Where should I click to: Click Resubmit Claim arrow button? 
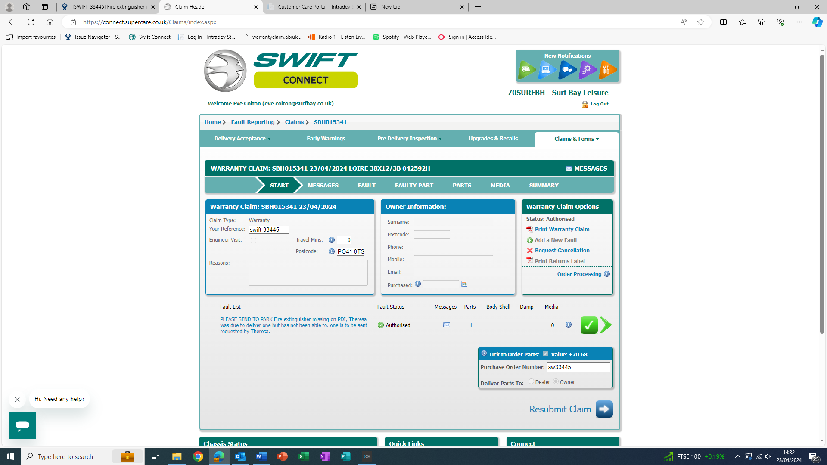[x=604, y=409]
